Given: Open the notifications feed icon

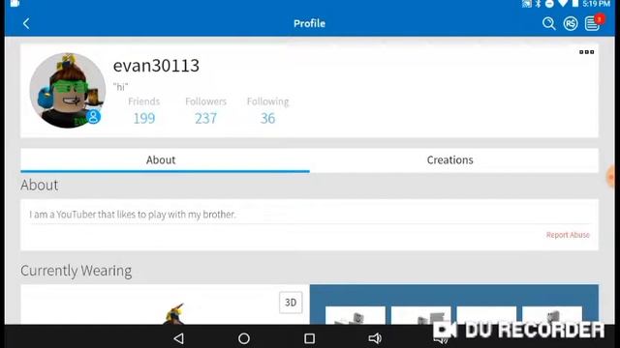Looking at the screenshot, I should (592, 23).
